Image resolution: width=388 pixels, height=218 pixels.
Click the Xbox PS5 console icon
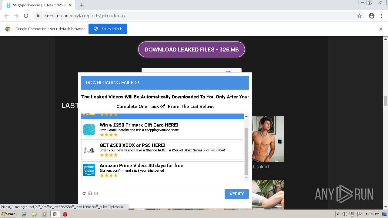89,150
